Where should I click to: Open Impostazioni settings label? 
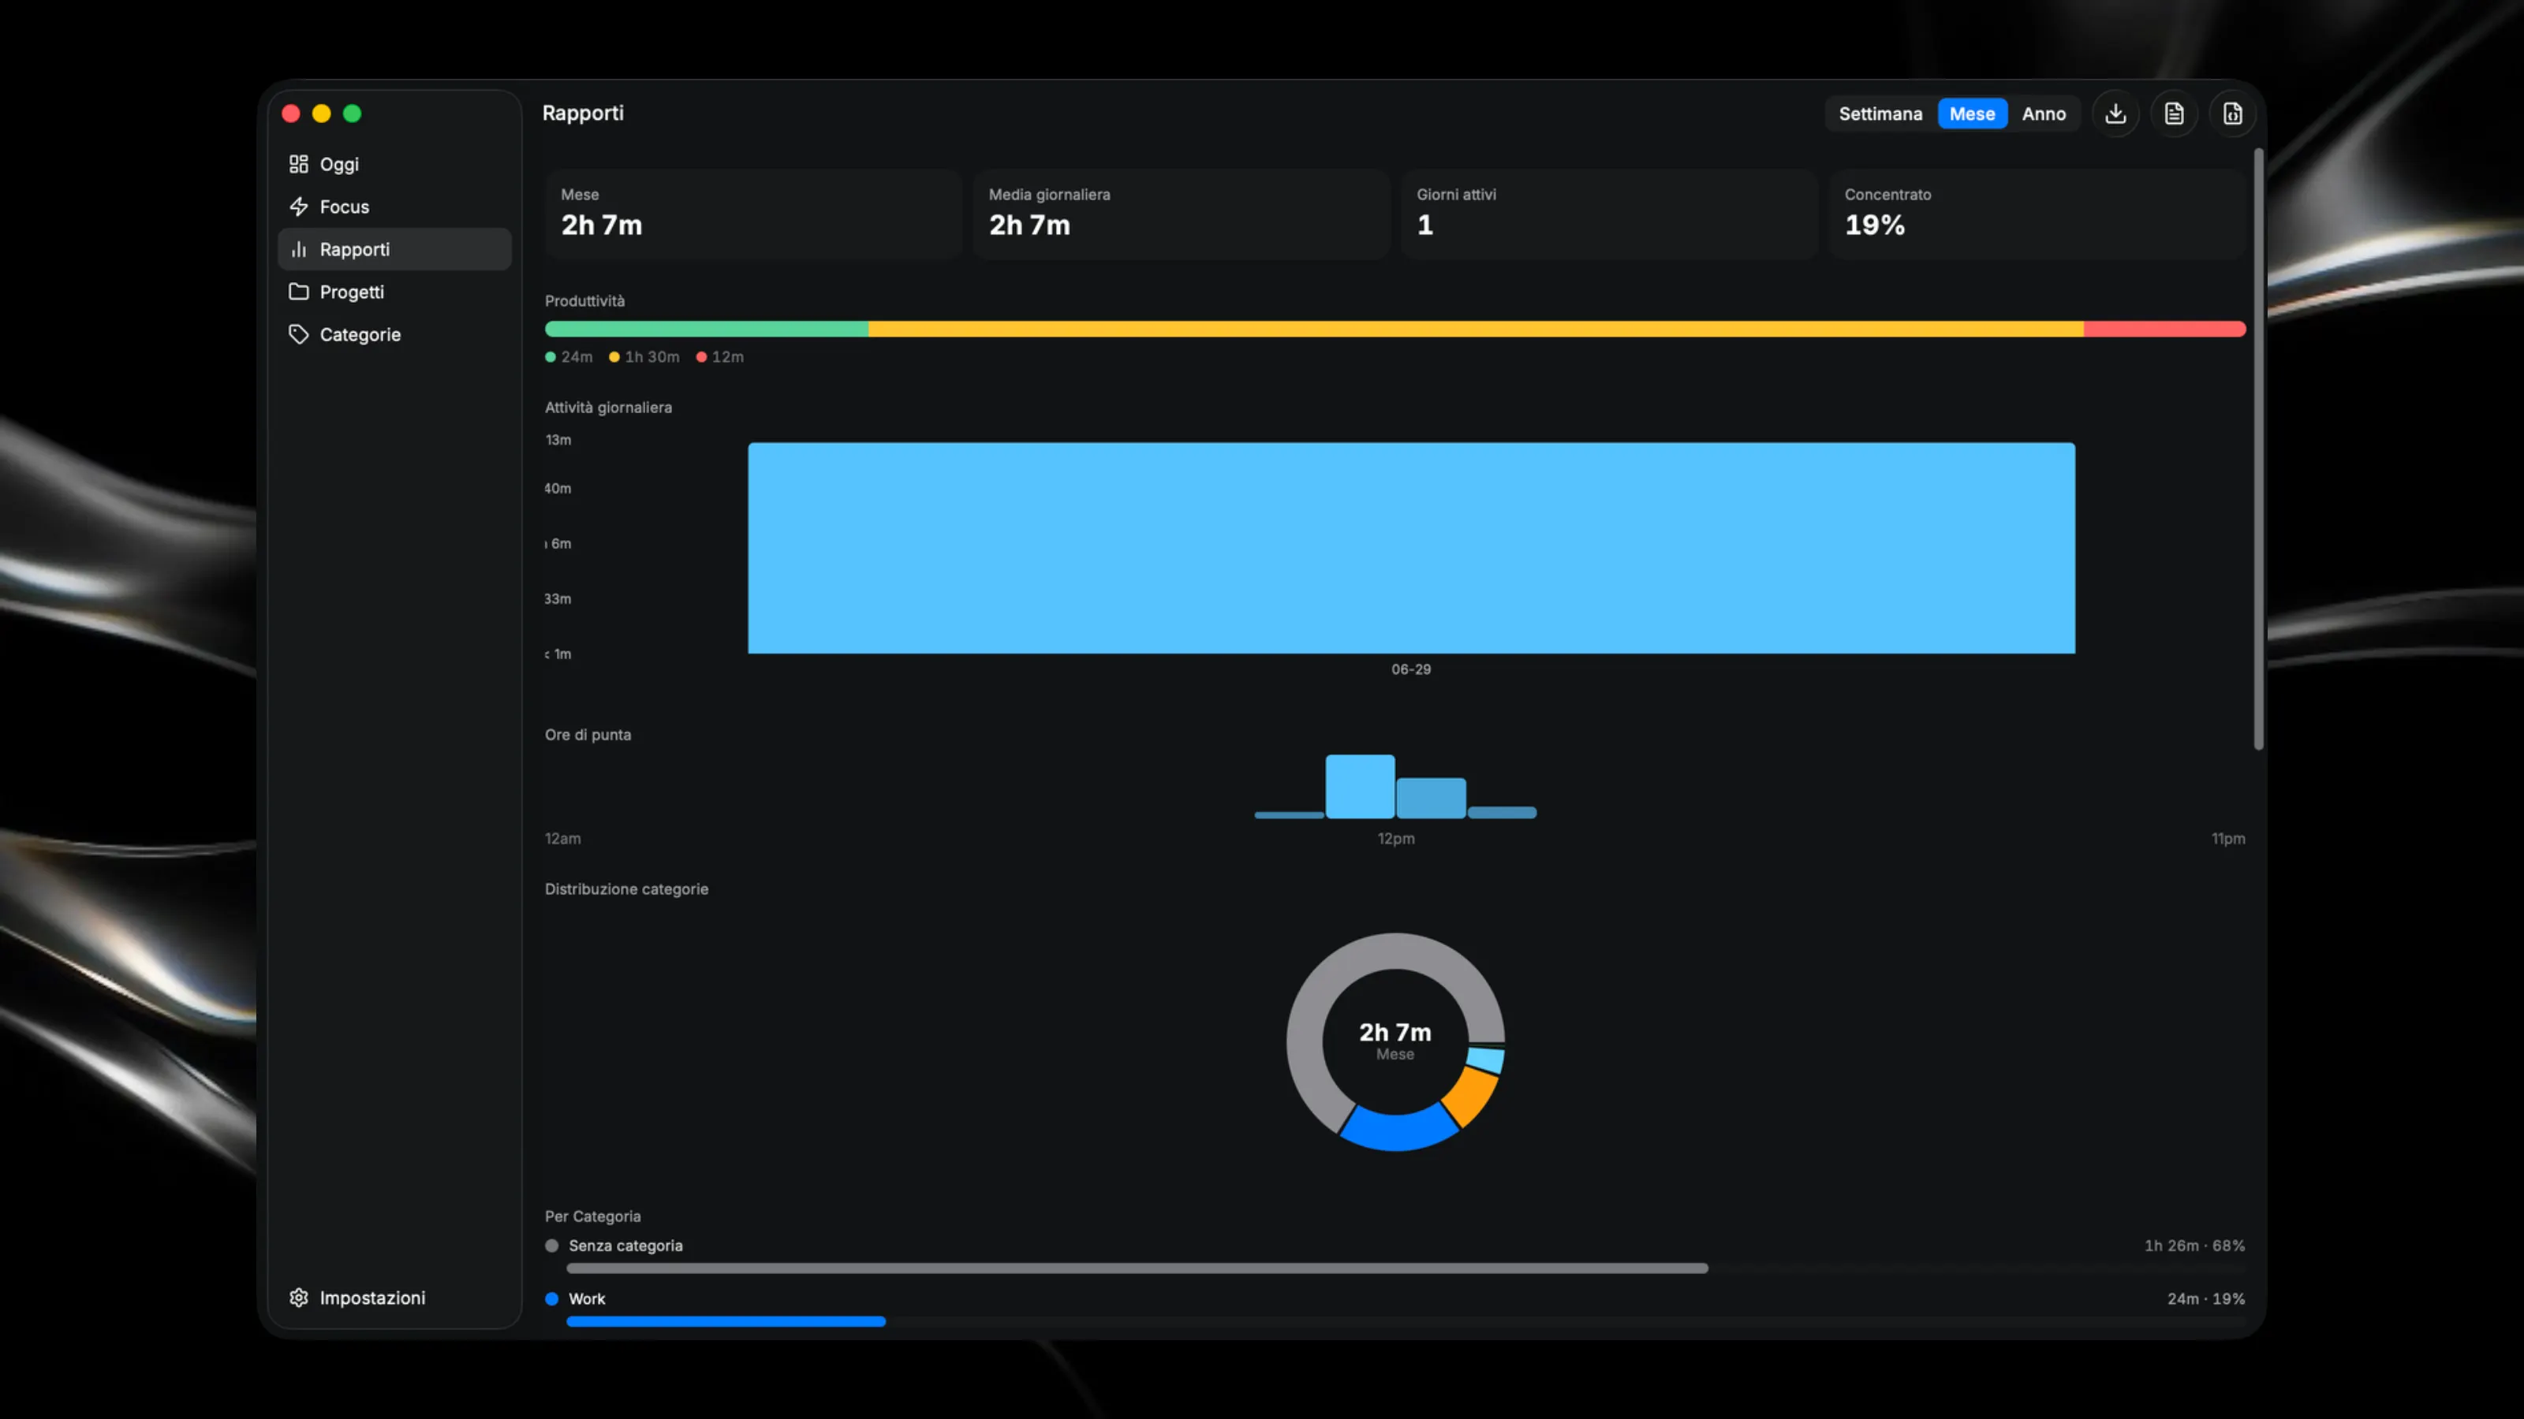[x=372, y=1298]
